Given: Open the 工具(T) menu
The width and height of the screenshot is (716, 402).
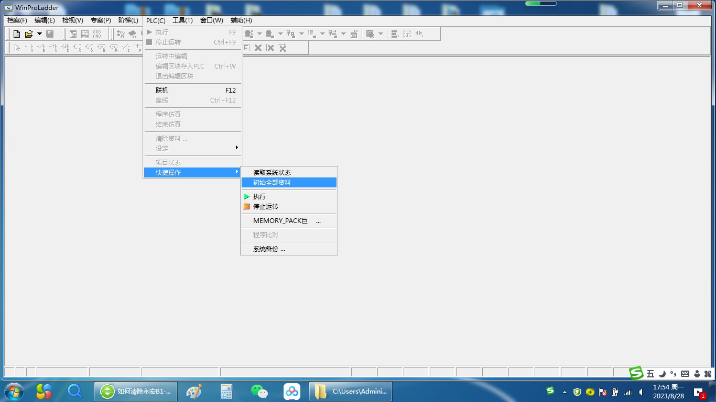Looking at the screenshot, I should coord(182,20).
